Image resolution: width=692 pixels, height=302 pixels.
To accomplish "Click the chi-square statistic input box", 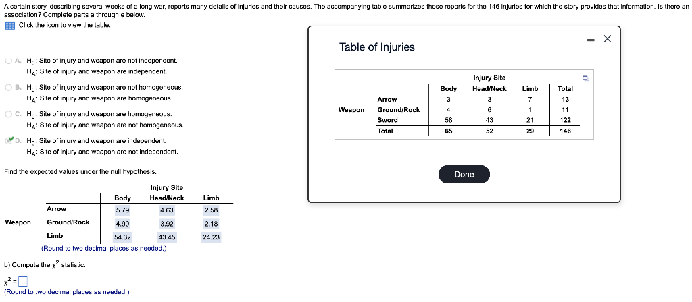I will [24, 281].
